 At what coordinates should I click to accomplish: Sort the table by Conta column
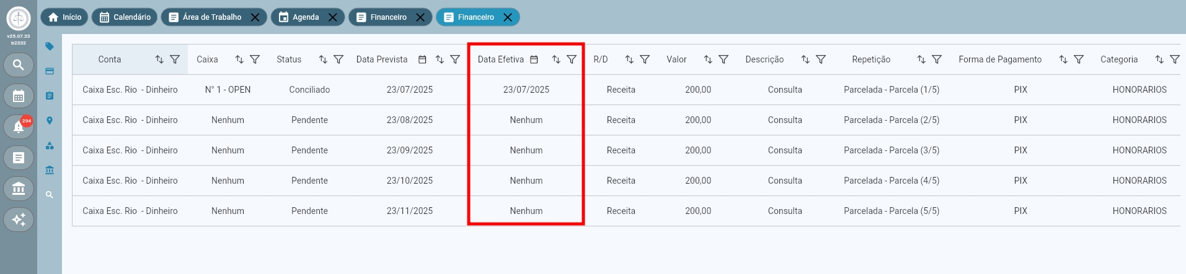tap(159, 59)
